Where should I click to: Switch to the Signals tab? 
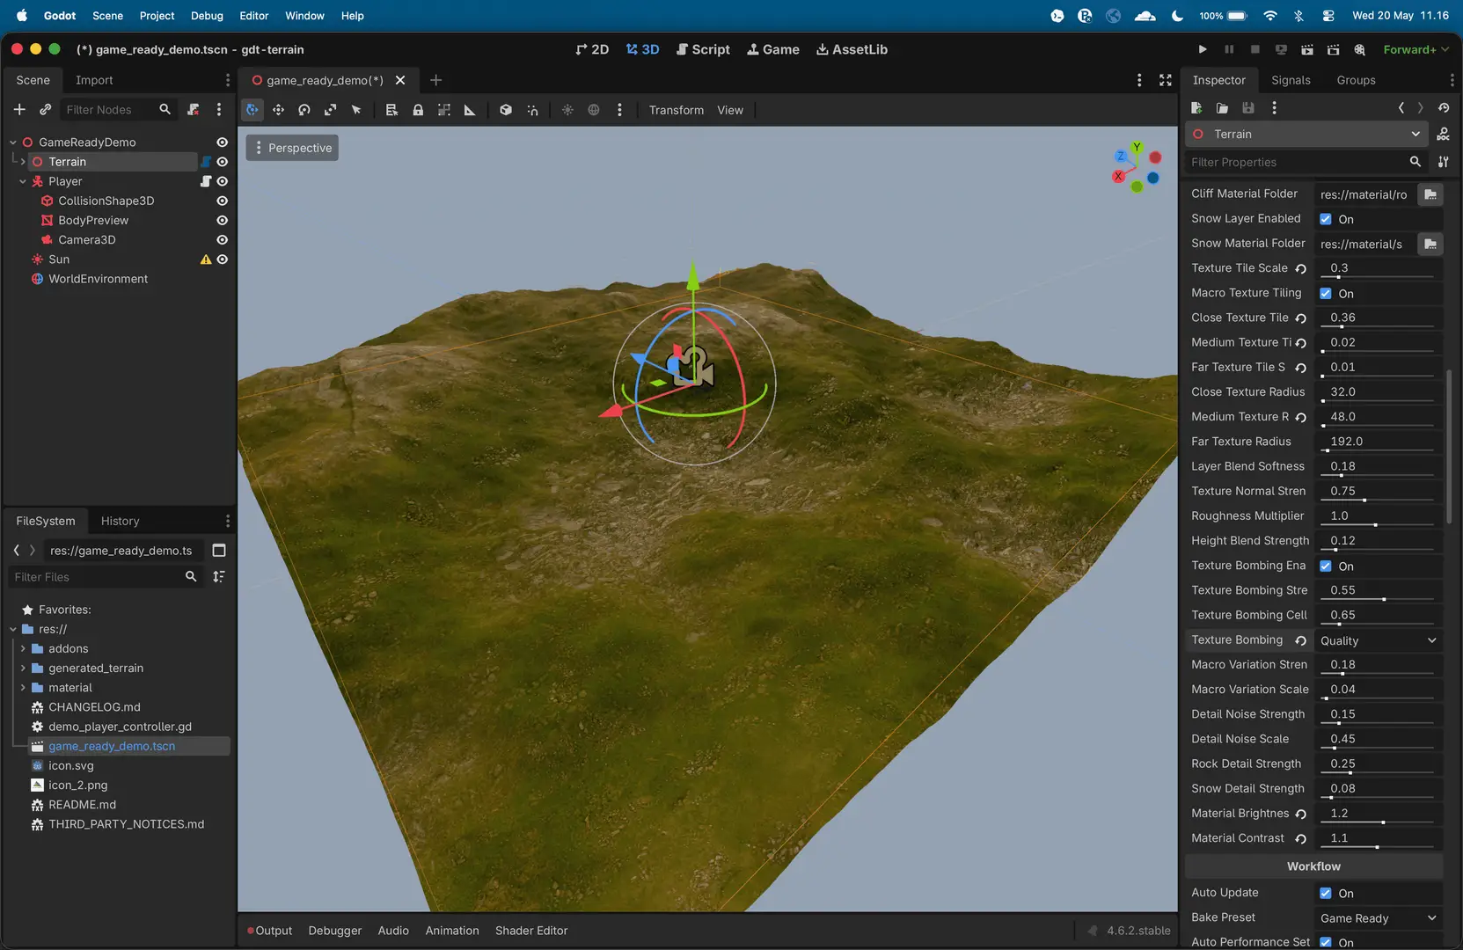tap(1291, 80)
